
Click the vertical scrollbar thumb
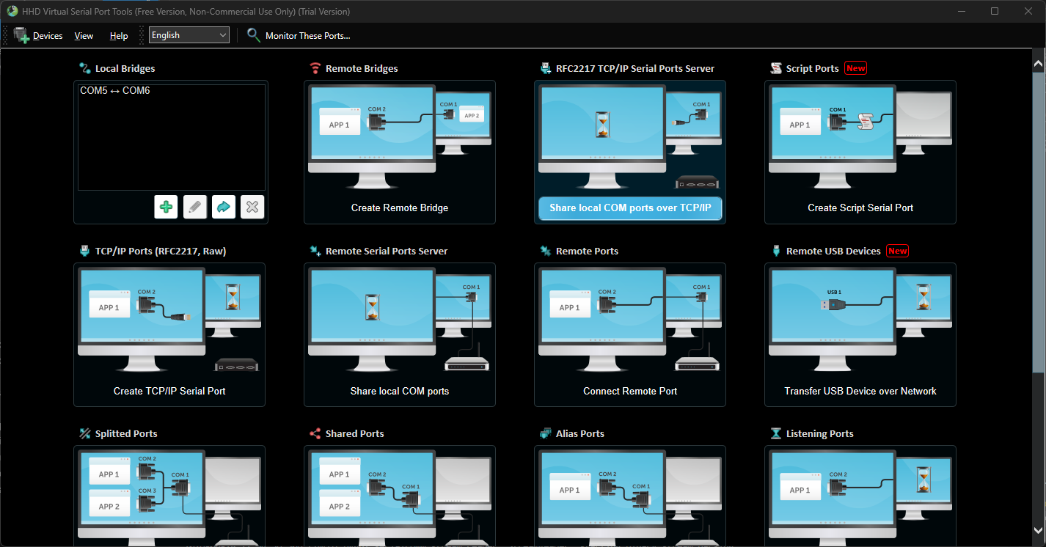(x=1038, y=222)
